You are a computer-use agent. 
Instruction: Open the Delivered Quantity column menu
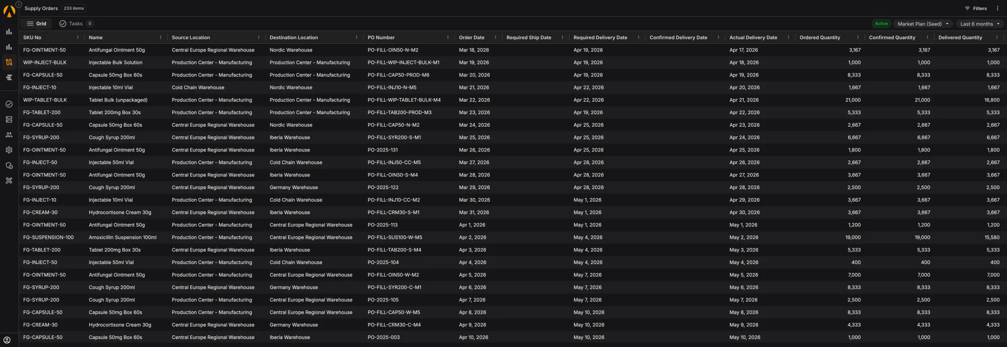click(x=997, y=37)
